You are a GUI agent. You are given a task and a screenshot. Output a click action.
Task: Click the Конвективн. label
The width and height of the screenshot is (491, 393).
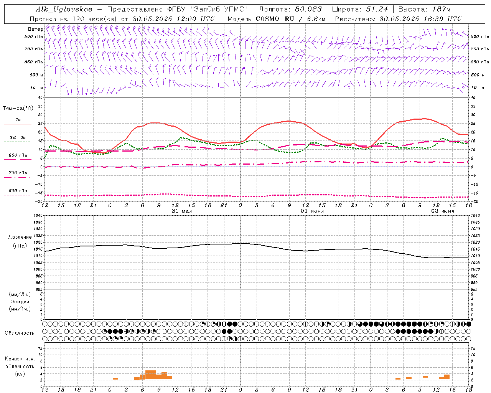[x=20, y=359]
